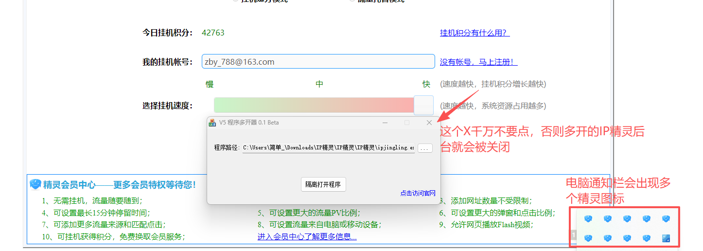The height and width of the screenshot is (251, 703).
Task: Minimize the V5 程序多开器 window
Action: pyautogui.click(x=385, y=123)
